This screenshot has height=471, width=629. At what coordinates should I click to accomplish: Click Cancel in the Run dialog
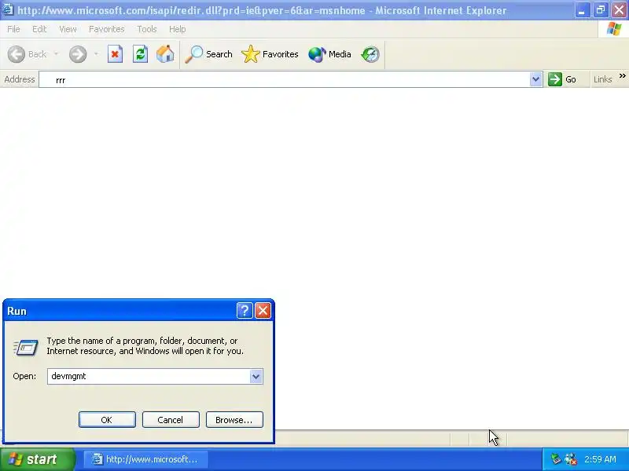point(171,420)
